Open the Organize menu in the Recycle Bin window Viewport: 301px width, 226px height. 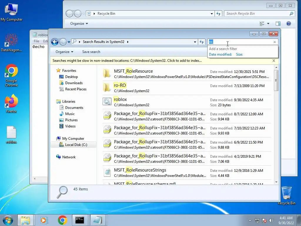[79, 24]
